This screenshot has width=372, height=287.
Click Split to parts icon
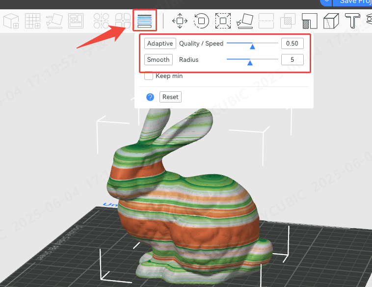[x=123, y=21]
